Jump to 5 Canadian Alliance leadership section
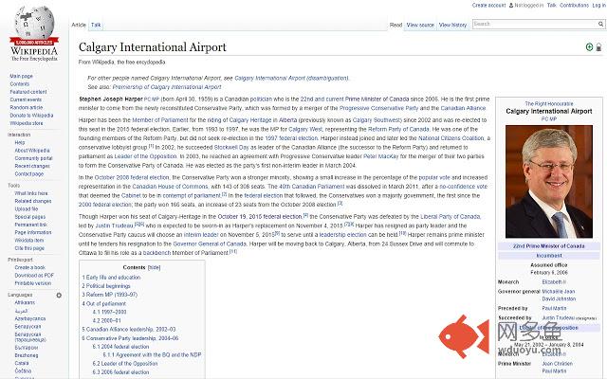This screenshot has height=379, width=607. tap(129, 330)
